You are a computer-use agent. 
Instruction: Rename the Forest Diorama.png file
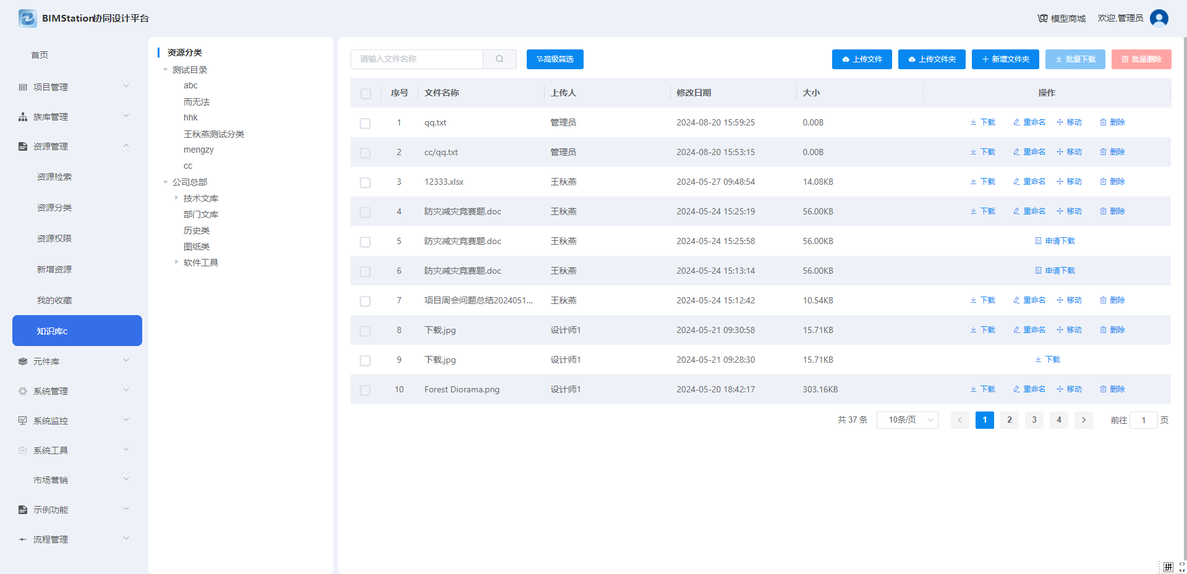pos(1029,389)
